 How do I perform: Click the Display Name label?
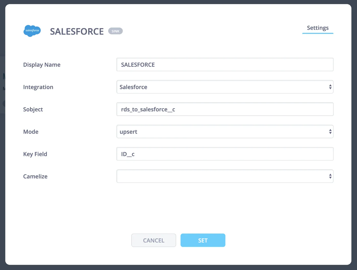tap(42, 65)
